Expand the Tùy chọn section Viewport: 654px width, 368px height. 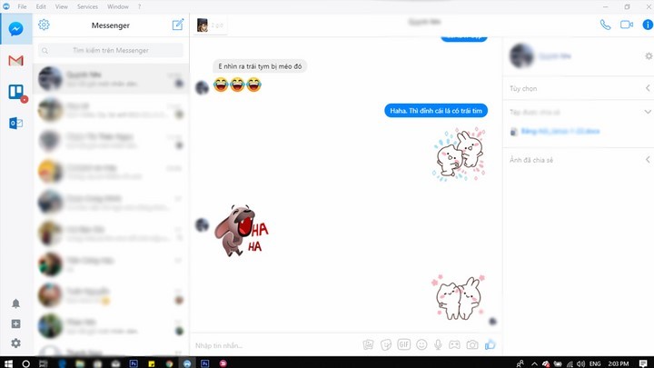click(x=647, y=88)
